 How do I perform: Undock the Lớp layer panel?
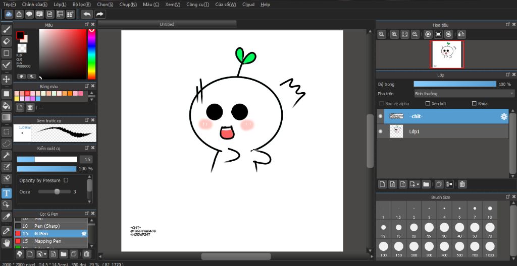coord(508,75)
